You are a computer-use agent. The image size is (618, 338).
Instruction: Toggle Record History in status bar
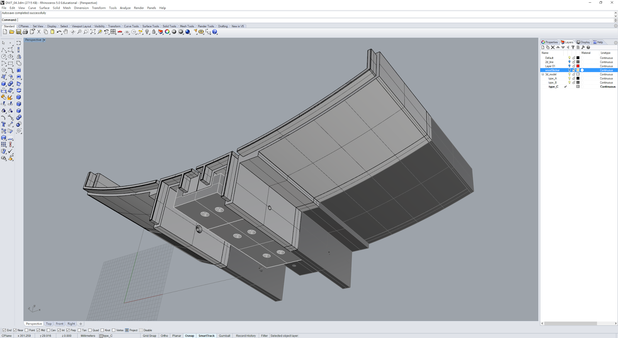coord(246,336)
